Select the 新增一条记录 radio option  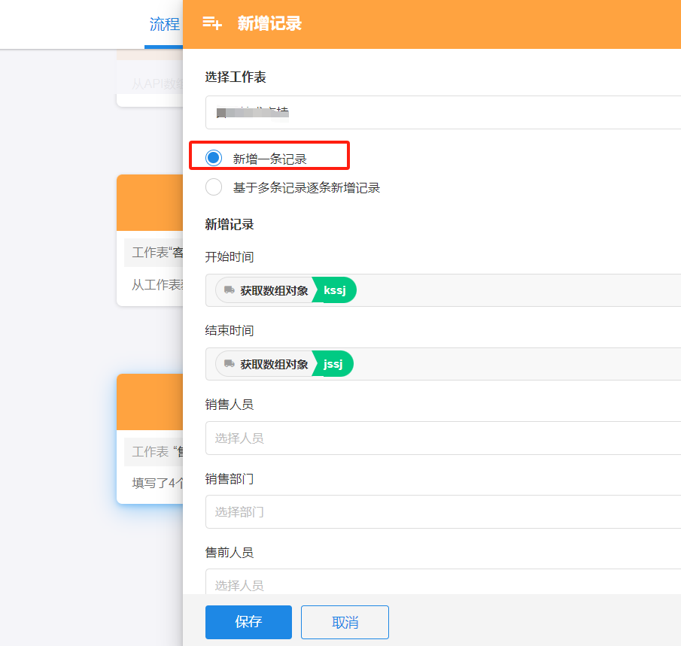tap(214, 158)
